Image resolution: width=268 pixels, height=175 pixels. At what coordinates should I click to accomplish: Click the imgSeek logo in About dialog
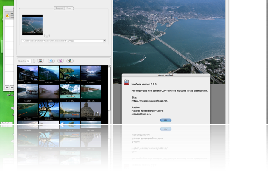tap(126, 82)
